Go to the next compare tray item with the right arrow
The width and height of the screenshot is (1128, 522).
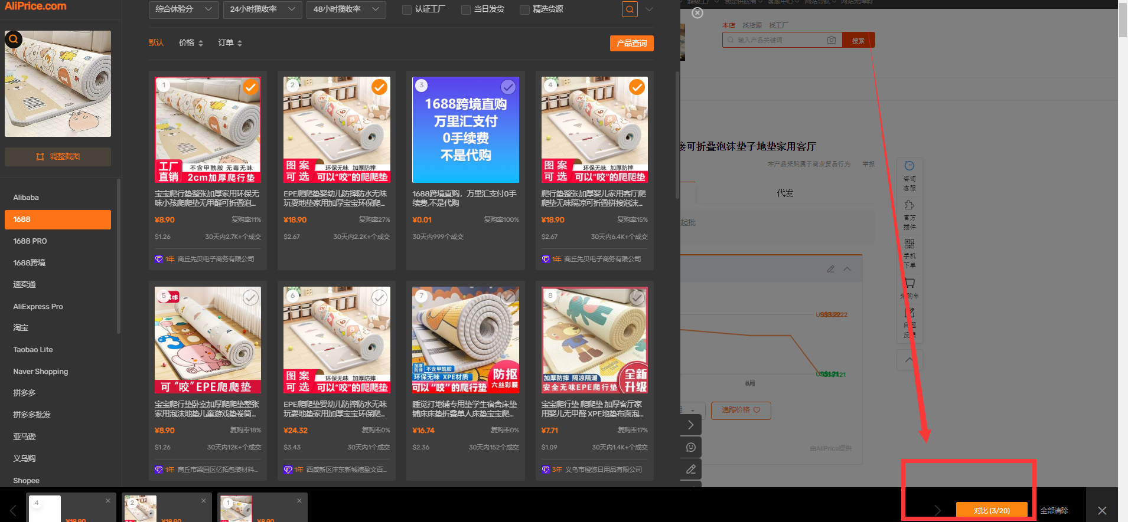tap(937, 511)
